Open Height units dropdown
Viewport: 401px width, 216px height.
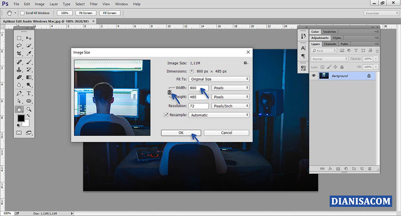(x=230, y=97)
